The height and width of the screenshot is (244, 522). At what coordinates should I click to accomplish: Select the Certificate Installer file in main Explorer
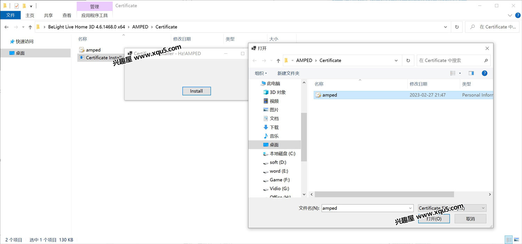pyautogui.click(x=101, y=58)
